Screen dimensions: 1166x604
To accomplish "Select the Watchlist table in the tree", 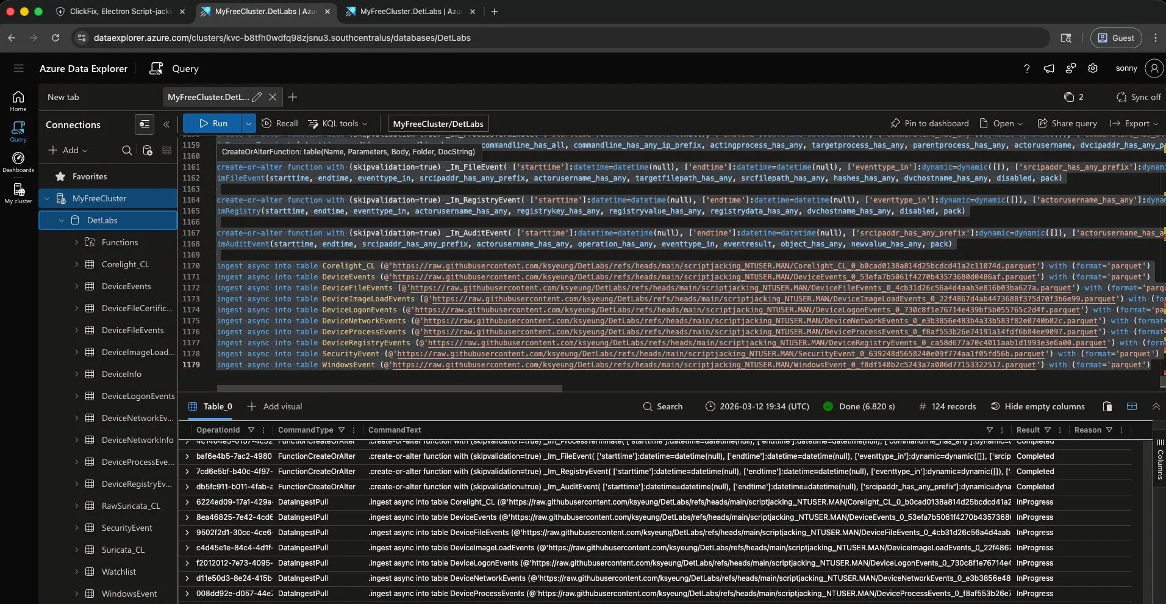I will 119,572.
